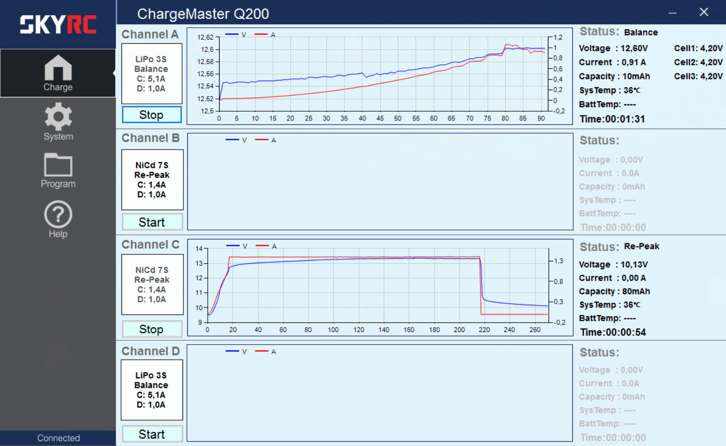Screen dimensions: 726x446
Task: Open the Program folder icon
Action: pos(58,171)
